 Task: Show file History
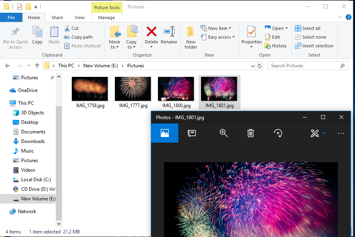(x=276, y=46)
